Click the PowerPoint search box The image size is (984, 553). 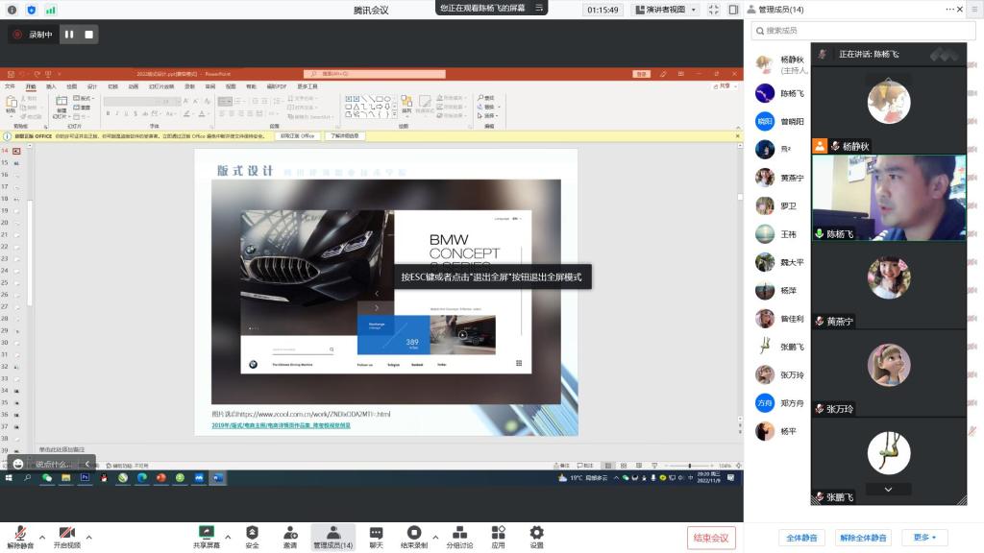(375, 74)
